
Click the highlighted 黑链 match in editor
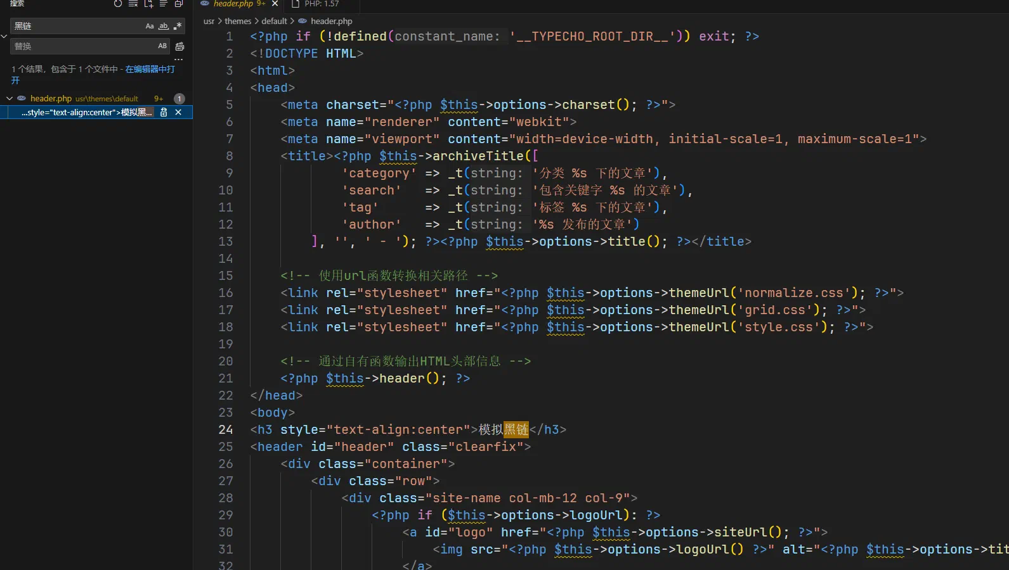(x=516, y=429)
